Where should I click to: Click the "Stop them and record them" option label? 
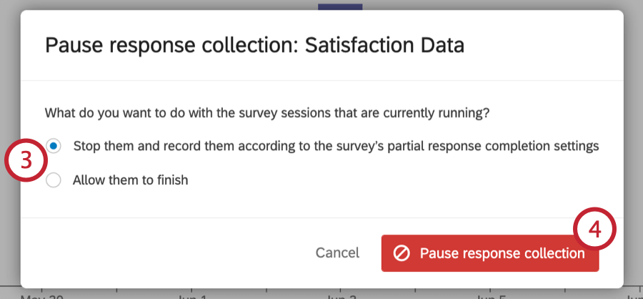214,146
